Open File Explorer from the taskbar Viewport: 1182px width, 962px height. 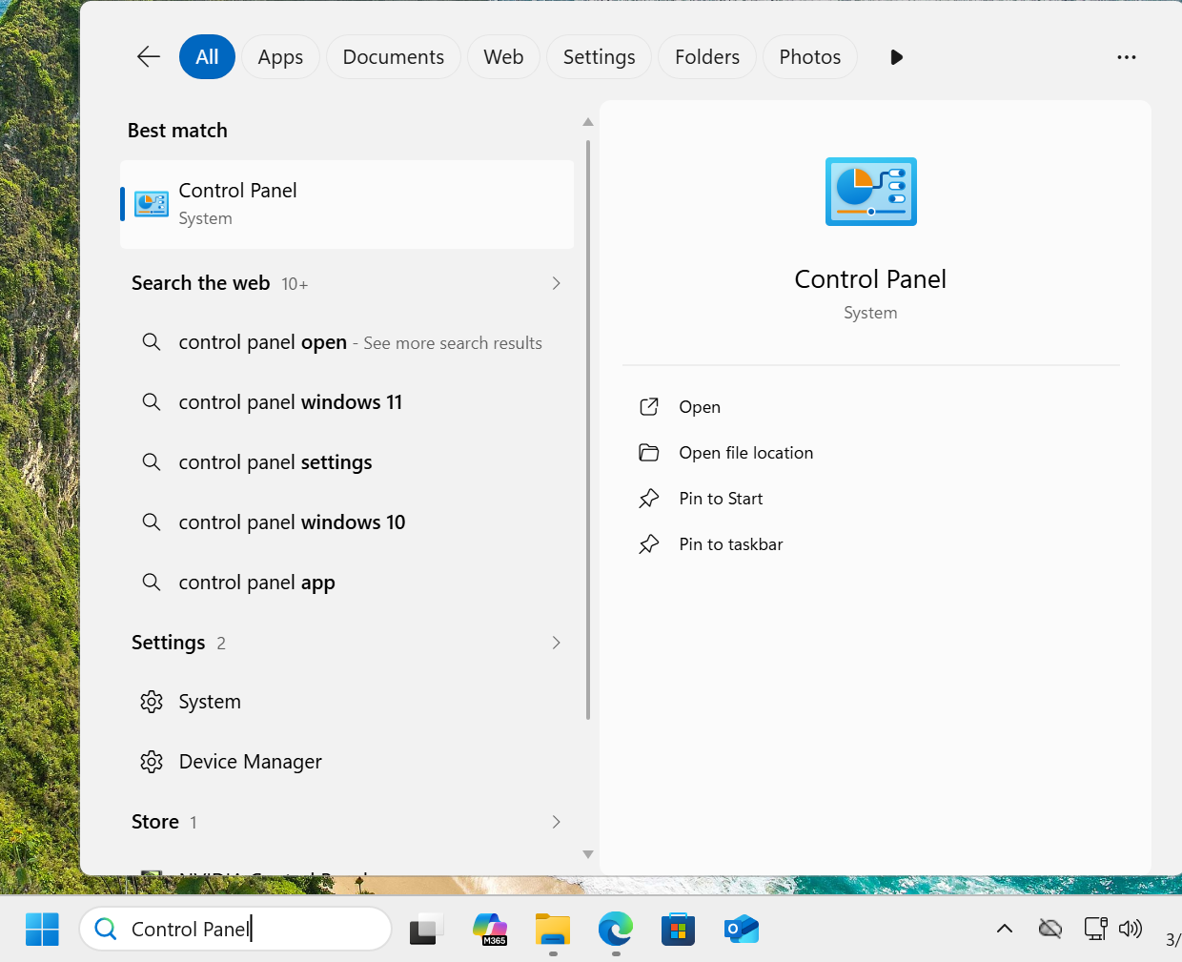click(x=553, y=929)
